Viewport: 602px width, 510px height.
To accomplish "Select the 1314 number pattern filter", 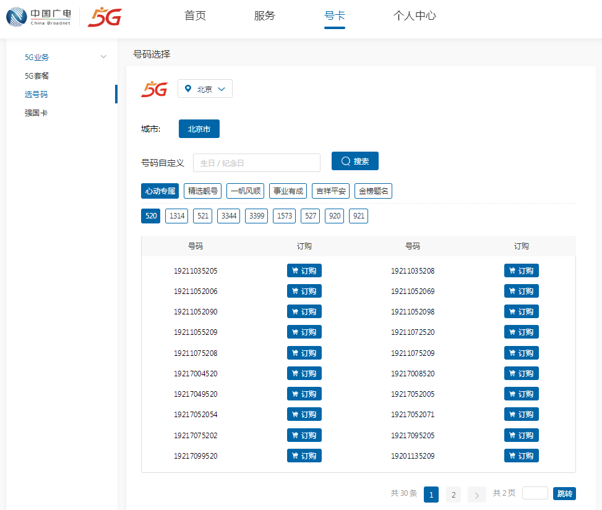I will pos(177,215).
